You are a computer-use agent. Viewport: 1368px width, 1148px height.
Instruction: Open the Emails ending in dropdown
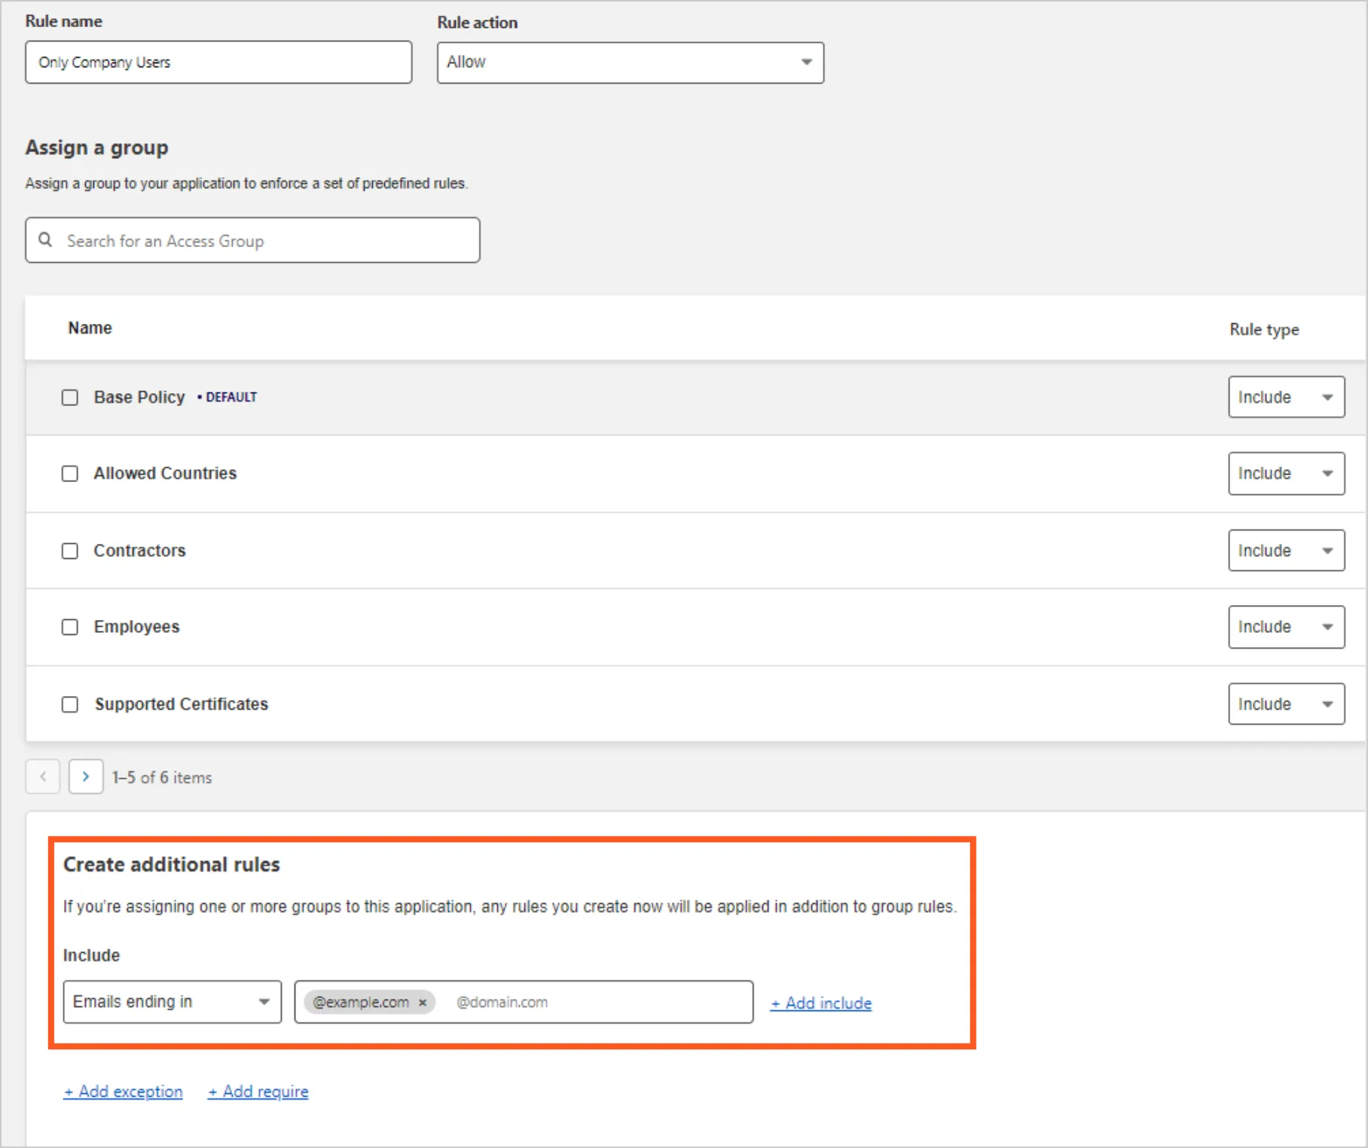[x=171, y=1002]
